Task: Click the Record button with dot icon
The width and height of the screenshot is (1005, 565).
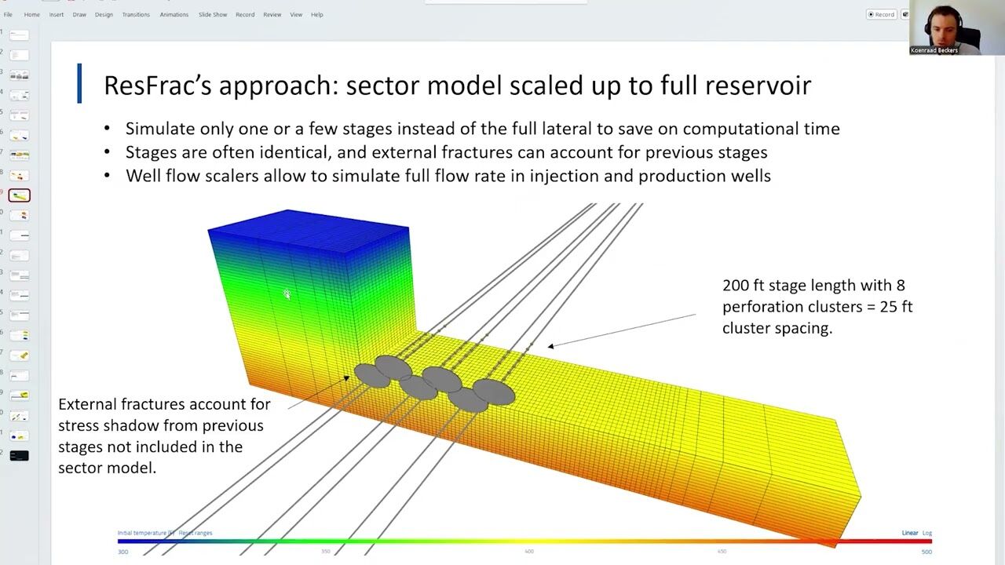Action: point(881,14)
